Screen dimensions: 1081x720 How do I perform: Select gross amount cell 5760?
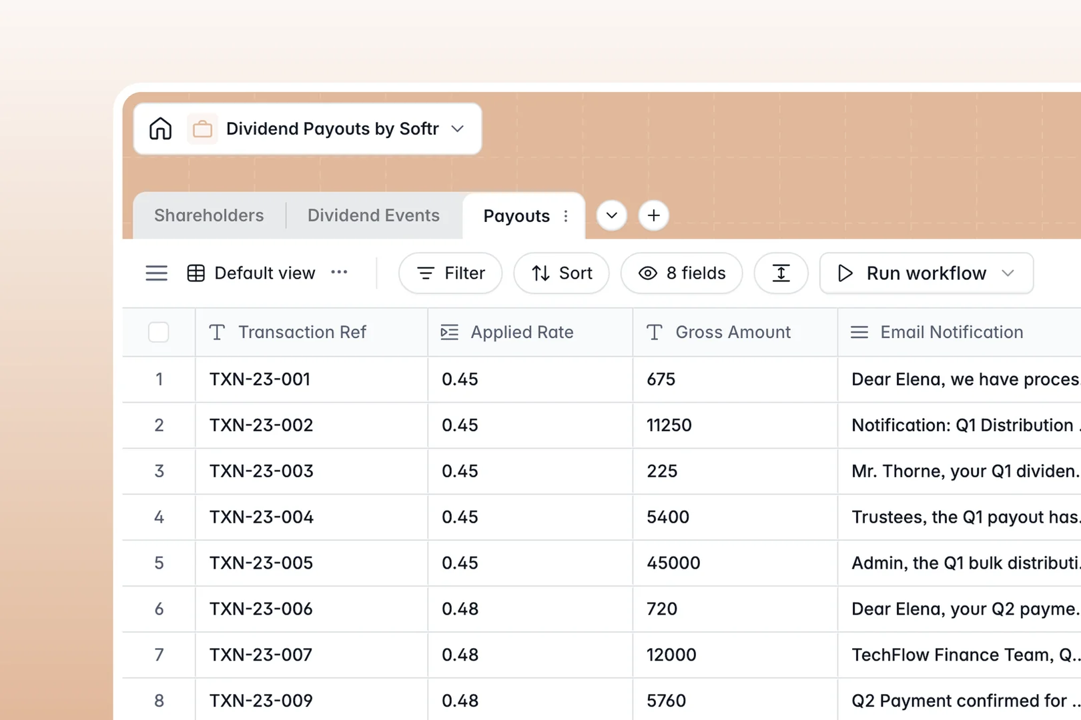(x=735, y=699)
